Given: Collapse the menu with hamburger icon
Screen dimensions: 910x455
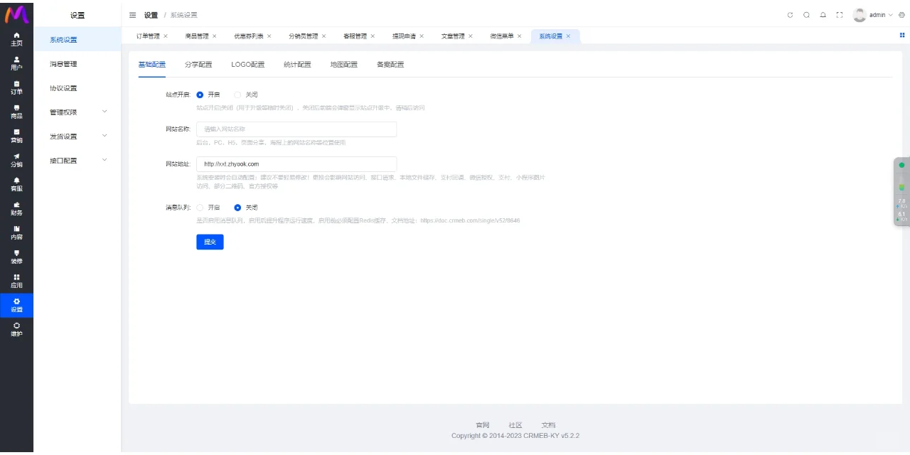Looking at the screenshot, I should (133, 15).
